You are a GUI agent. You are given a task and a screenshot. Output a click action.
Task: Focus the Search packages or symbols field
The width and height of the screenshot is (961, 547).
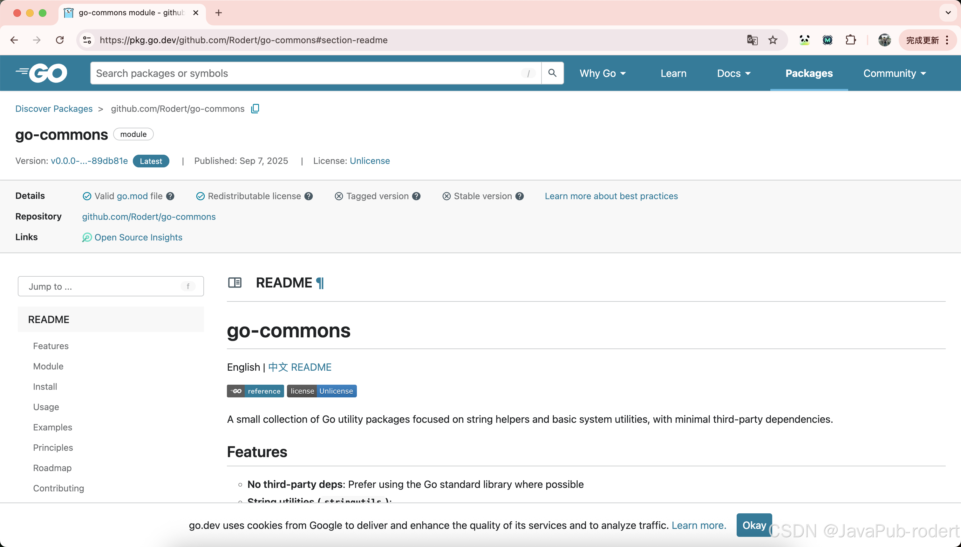(x=316, y=73)
